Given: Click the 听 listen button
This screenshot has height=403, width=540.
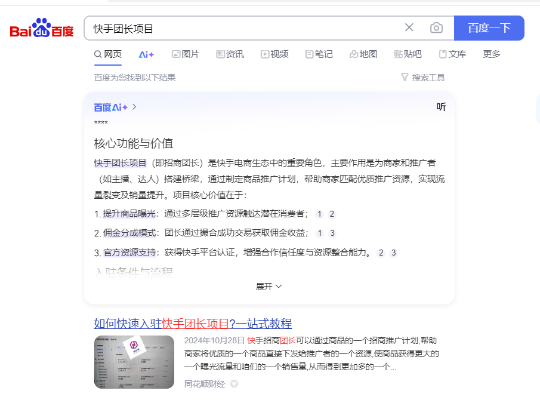Looking at the screenshot, I should [x=441, y=107].
